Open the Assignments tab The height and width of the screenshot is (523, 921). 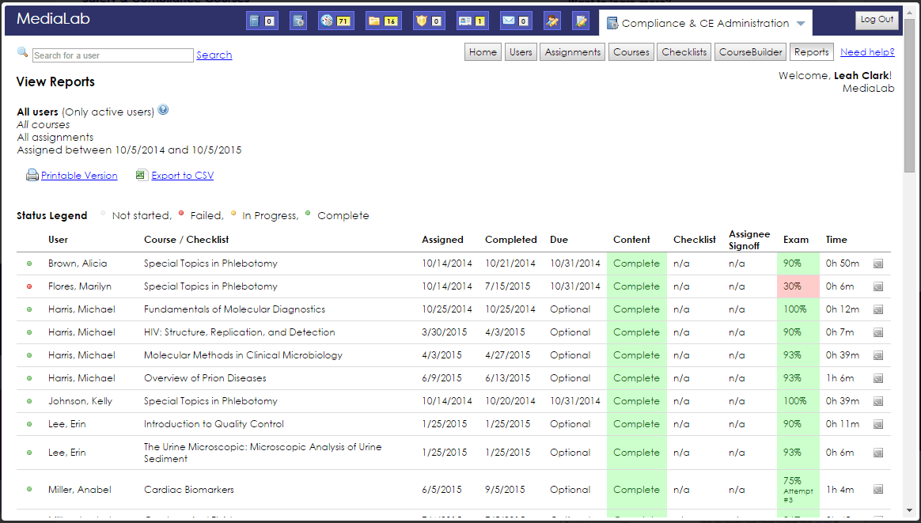point(573,51)
